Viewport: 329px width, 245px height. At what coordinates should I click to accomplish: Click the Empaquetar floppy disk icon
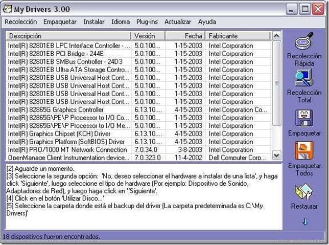click(304, 118)
